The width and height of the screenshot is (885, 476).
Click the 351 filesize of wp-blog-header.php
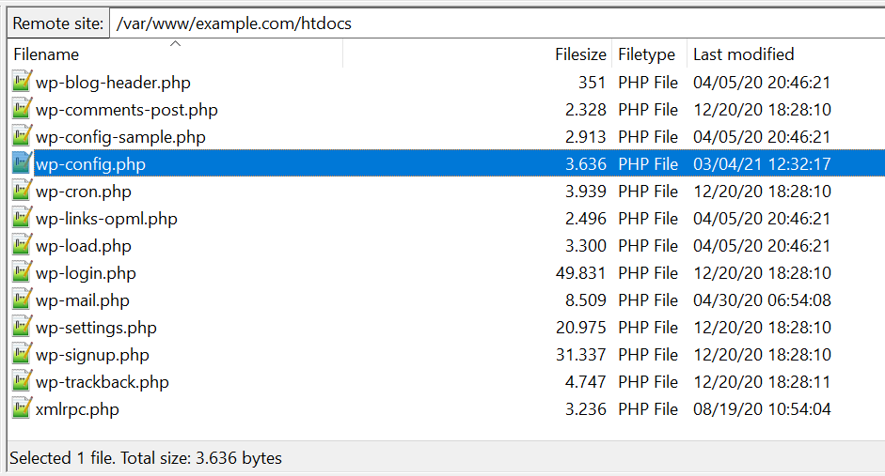pos(593,83)
